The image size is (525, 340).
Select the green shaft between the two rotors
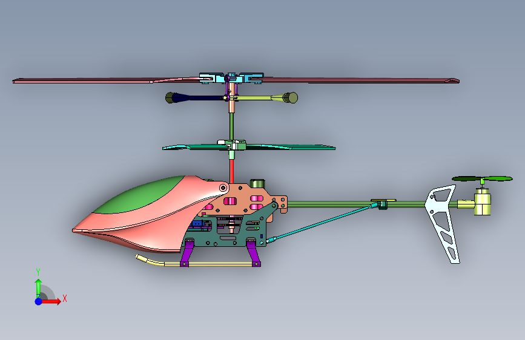(x=231, y=126)
